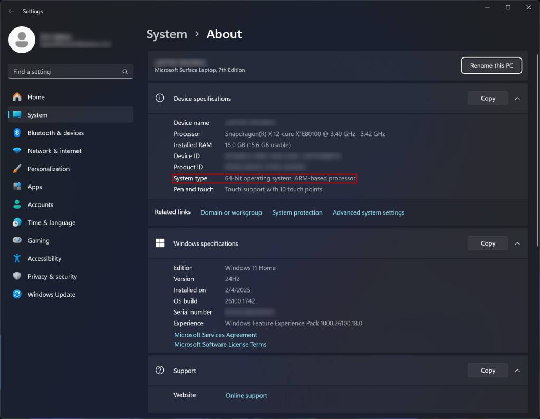Click System in the breadcrumb
The width and height of the screenshot is (540, 419).
167,34
